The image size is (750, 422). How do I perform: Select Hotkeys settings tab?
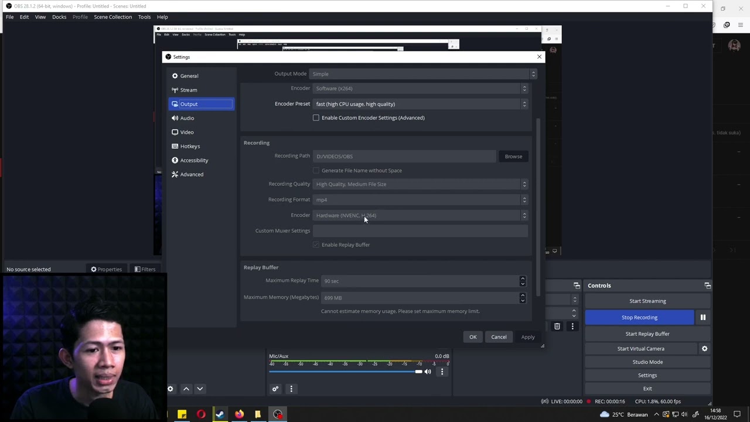pyautogui.click(x=201, y=146)
